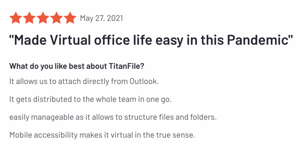The image size is (301, 149).
Task: Click the May 27, 2021 review date
Action: 101,18
